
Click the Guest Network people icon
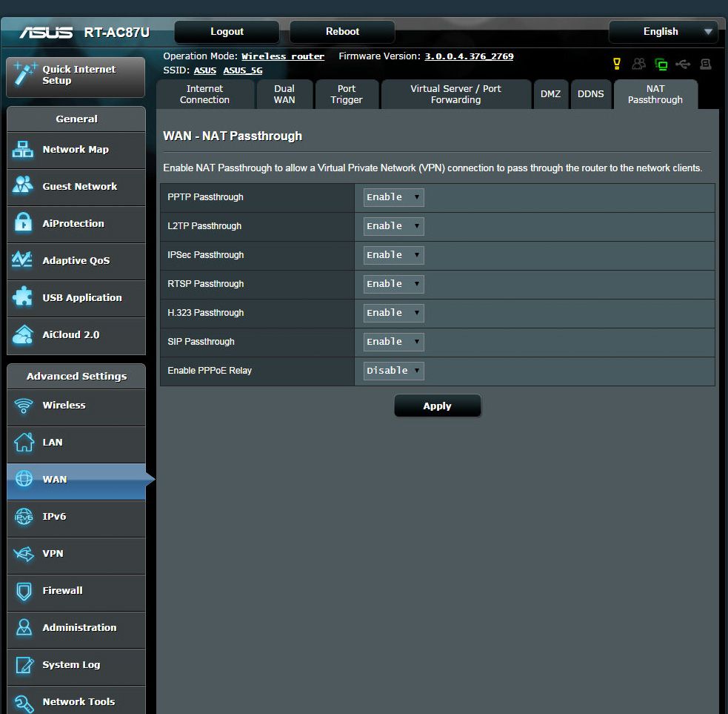[23, 185]
